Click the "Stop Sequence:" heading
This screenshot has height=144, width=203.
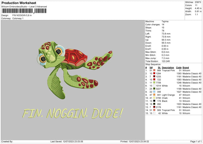[x=153, y=65]
